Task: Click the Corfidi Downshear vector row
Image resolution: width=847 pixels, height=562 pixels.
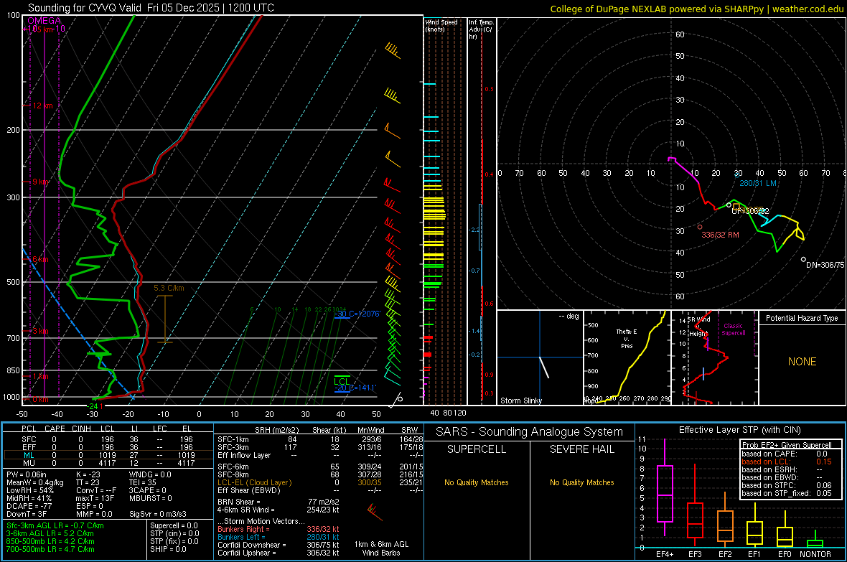Action: pyautogui.click(x=279, y=545)
